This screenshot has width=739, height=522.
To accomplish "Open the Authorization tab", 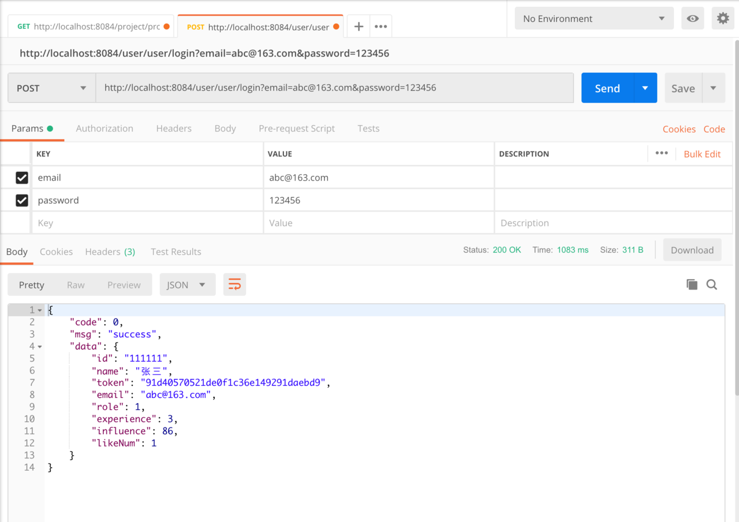I will tap(104, 128).
